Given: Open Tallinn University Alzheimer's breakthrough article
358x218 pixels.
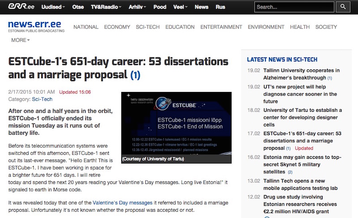Looking at the screenshot, I should (301, 74).
